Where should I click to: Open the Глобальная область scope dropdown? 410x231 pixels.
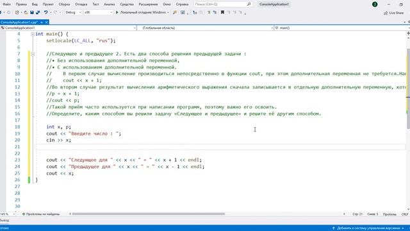click(205, 28)
